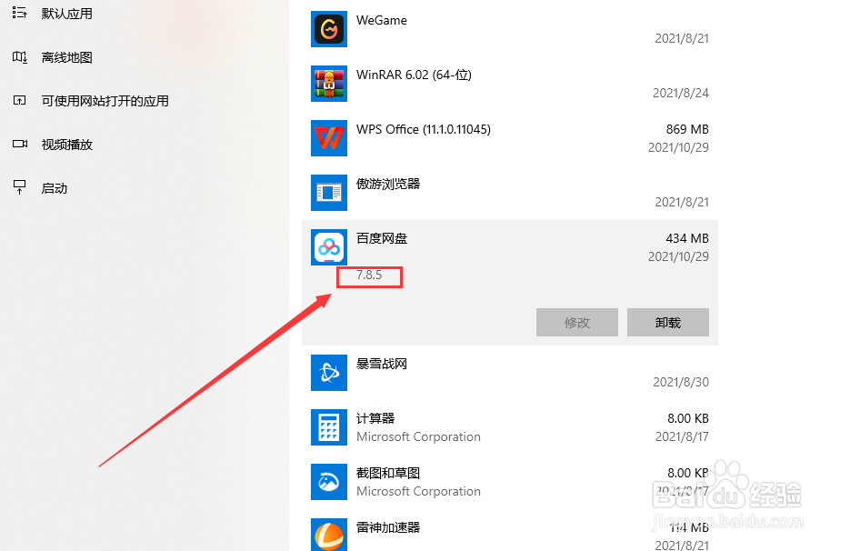Select WinRAR 6.02 (64-位) entry
The image size is (850, 551).
tap(414, 75)
